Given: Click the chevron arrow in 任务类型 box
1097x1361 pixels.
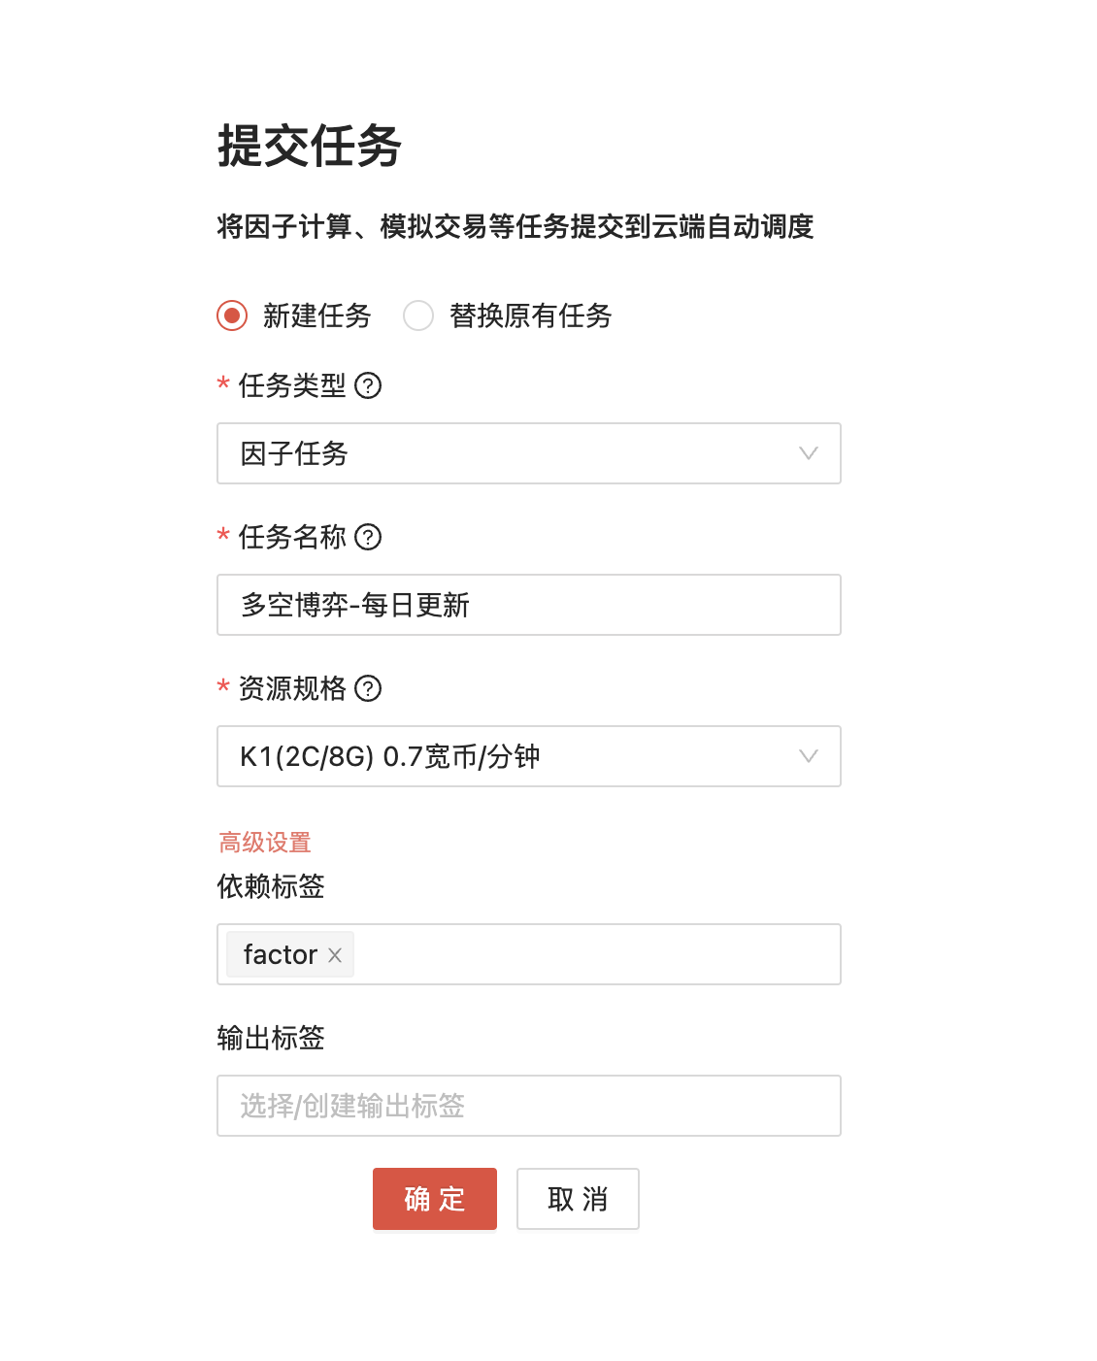Looking at the screenshot, I should point(808,453).
